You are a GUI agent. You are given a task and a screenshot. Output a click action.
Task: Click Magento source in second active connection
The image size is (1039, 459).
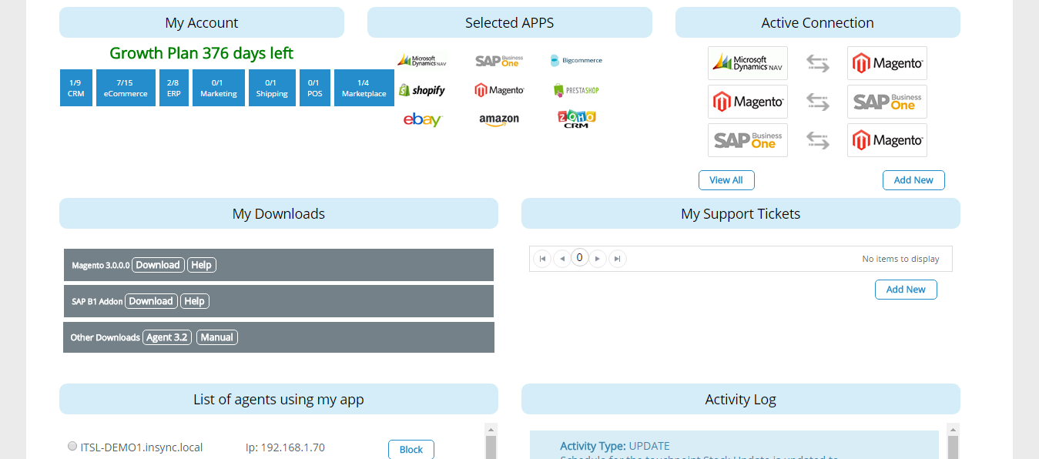click(748, 102)
